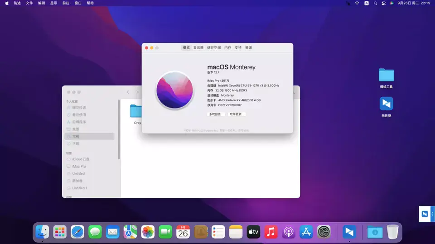Open Music app in Dock
The width and height of the screenshot is (435, 244).
[x=271, y=232]
